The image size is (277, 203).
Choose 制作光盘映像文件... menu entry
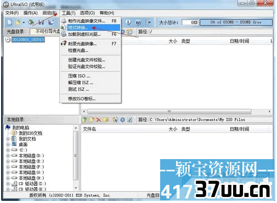[x=90, y=21]
